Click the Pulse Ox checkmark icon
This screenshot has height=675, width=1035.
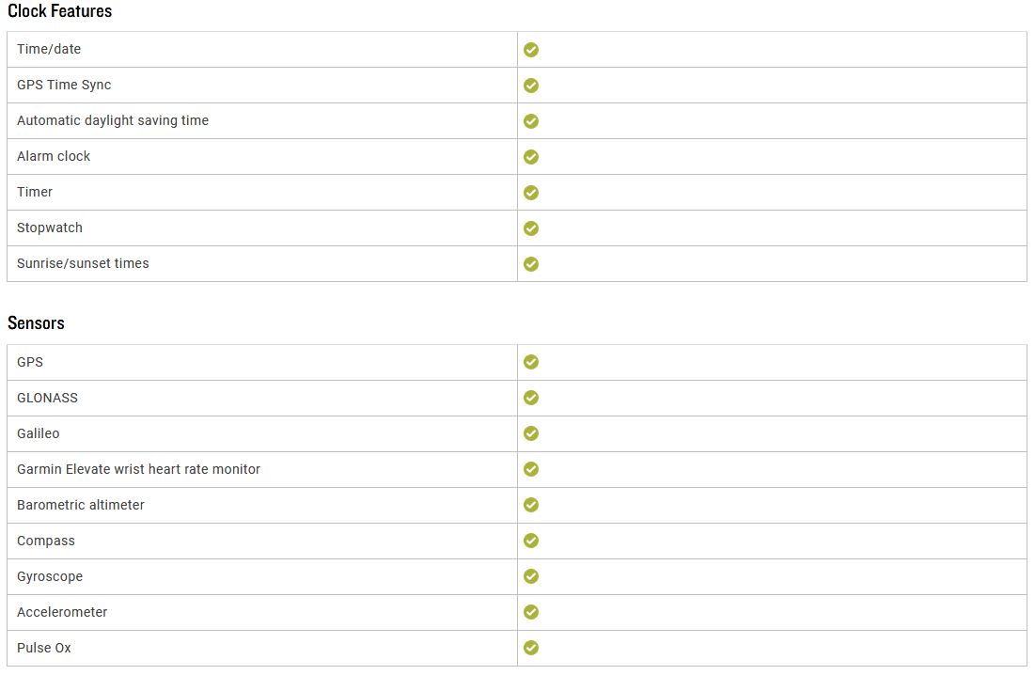pos(531,648)
